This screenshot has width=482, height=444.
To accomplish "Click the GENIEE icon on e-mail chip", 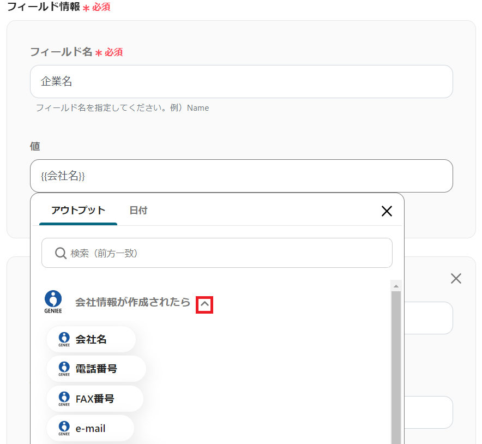I will pos(64,428).
